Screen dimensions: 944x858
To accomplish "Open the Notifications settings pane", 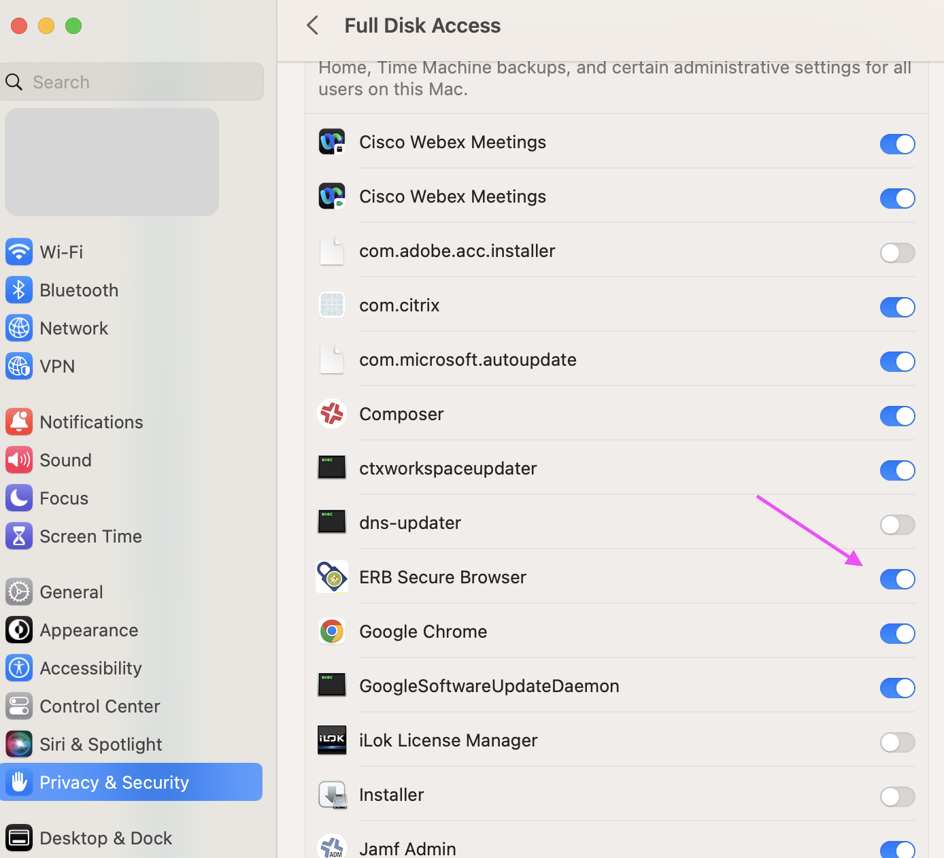I will point(91,422).
